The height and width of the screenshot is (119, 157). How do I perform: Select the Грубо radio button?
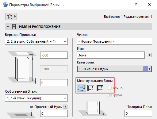click(109, 95)
